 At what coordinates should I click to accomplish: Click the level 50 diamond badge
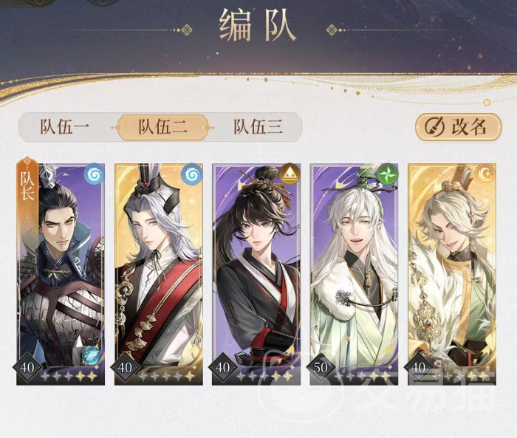tap(321, 367)
